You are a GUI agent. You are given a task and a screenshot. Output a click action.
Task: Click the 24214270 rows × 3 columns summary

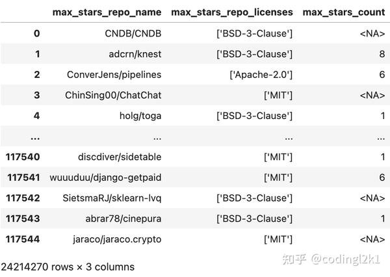(68, 267)
